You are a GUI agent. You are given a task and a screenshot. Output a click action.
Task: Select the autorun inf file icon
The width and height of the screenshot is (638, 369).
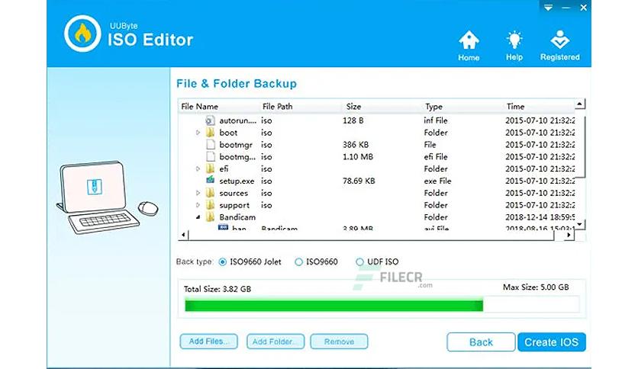pos(210,120)
